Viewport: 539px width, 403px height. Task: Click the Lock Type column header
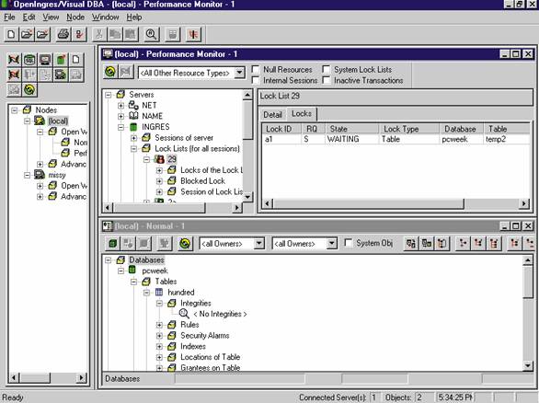point(409,129)
